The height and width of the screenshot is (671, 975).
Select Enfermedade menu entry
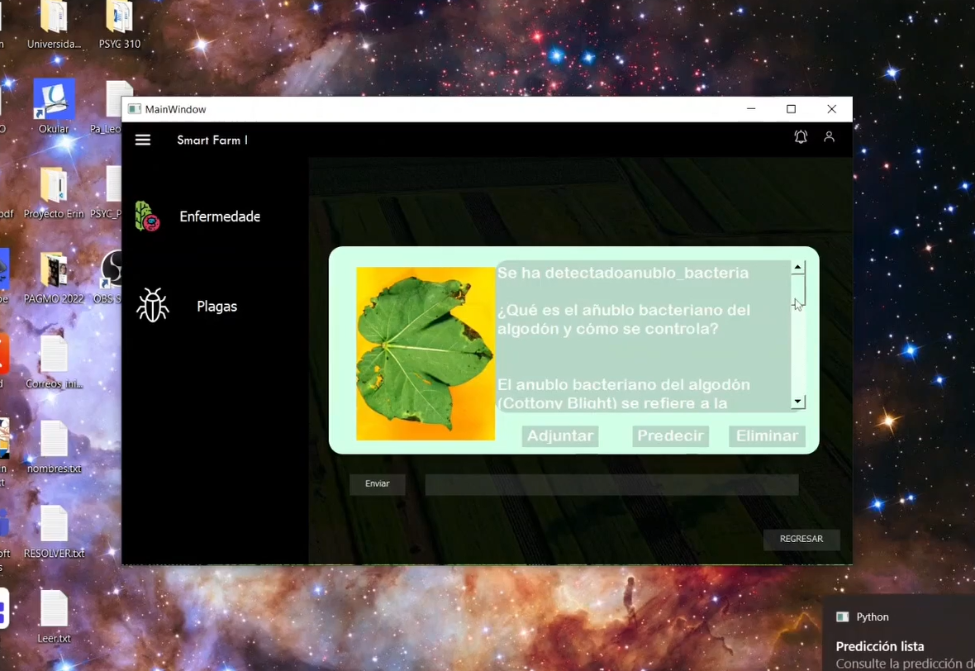pyautogui.click(x=220, y=217)
